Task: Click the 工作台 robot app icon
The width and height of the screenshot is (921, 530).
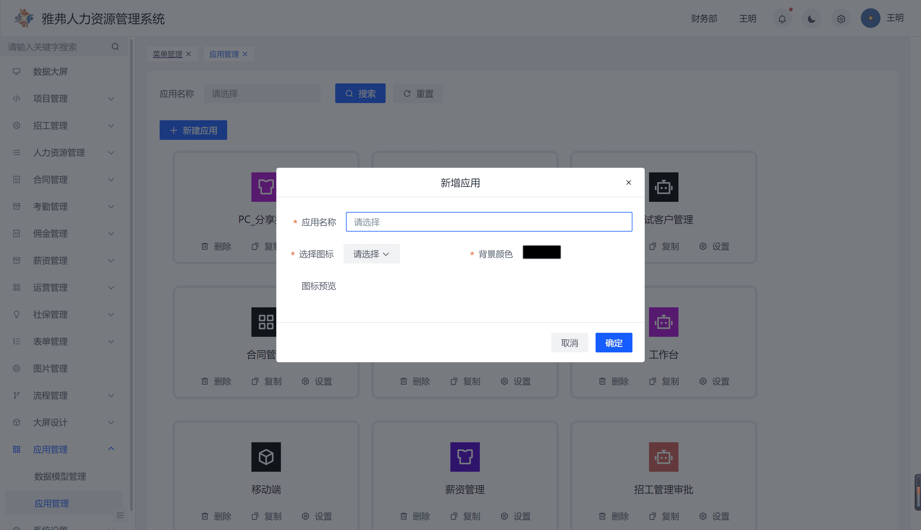Action: 663,322
